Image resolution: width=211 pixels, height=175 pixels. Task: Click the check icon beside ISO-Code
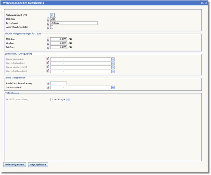48,19
